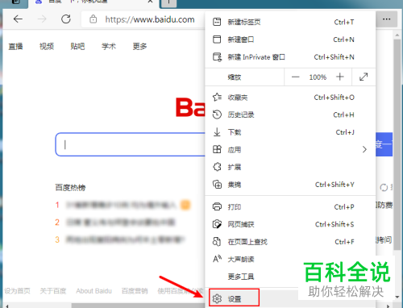Click the address bar URL field
This screenshot has width=403, height=308.
pos(150,19)
